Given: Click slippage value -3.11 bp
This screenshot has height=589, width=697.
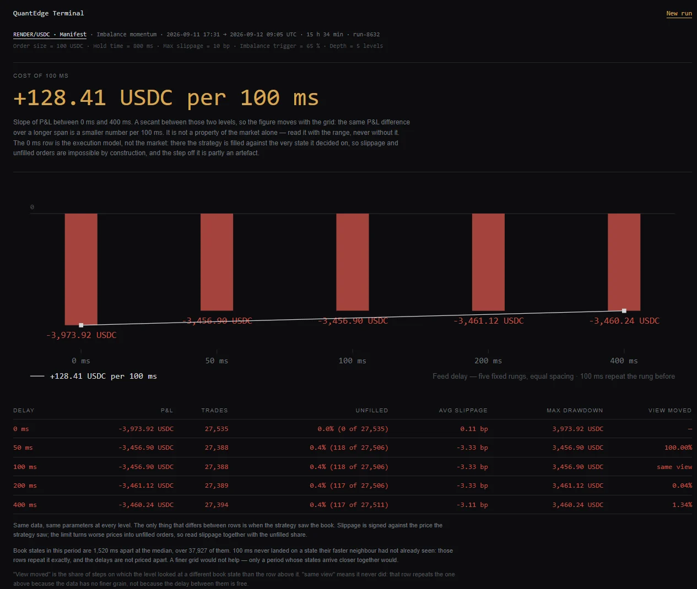Looking at the screenshot, I should 472,505.
